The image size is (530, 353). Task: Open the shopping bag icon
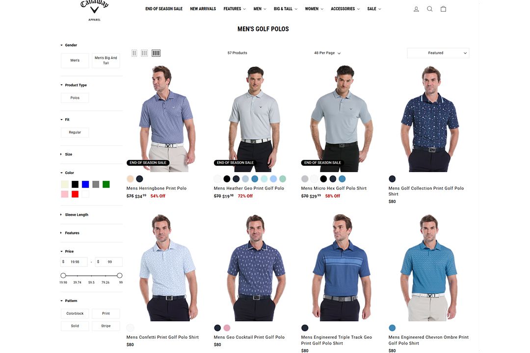[443, 8]
